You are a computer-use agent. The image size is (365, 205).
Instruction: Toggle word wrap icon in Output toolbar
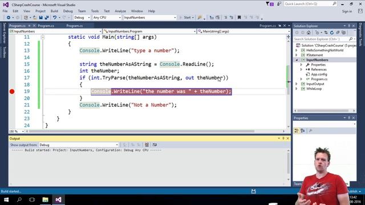pos(155,145)
